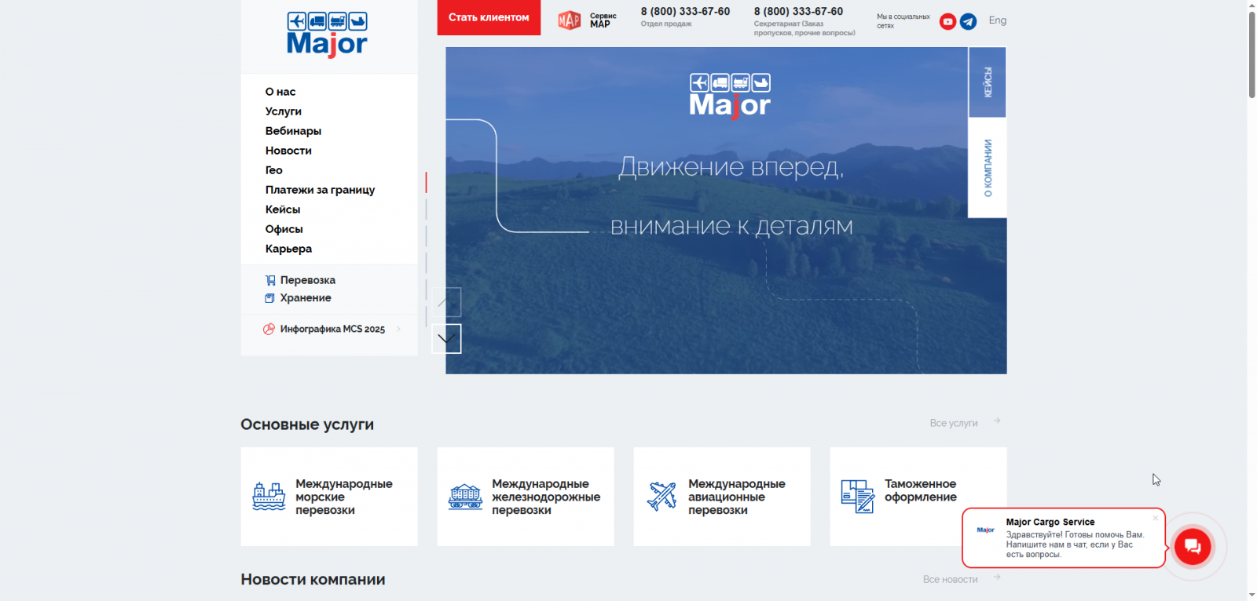Open Международные морские перевозки service card title
This screenshot has height=601, width=1257.
click(344, 497)
